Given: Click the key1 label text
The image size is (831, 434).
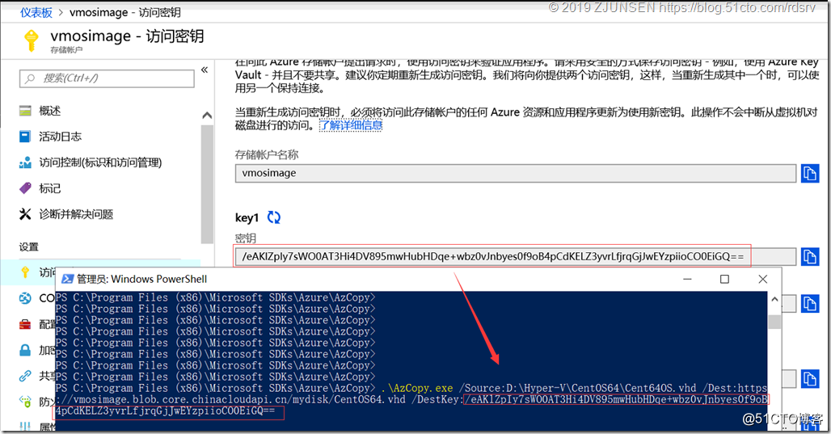Looking at the screenshot, I should click(247, 217).
